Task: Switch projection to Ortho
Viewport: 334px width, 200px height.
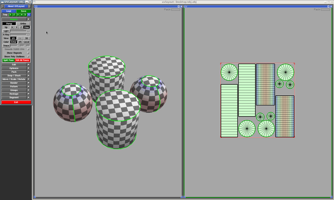Action: pos(23,24)
